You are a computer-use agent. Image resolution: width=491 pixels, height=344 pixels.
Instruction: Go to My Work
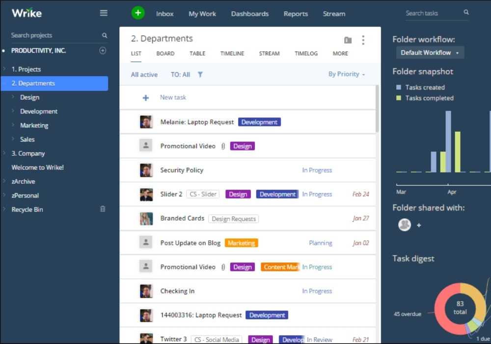pos(202,14)
